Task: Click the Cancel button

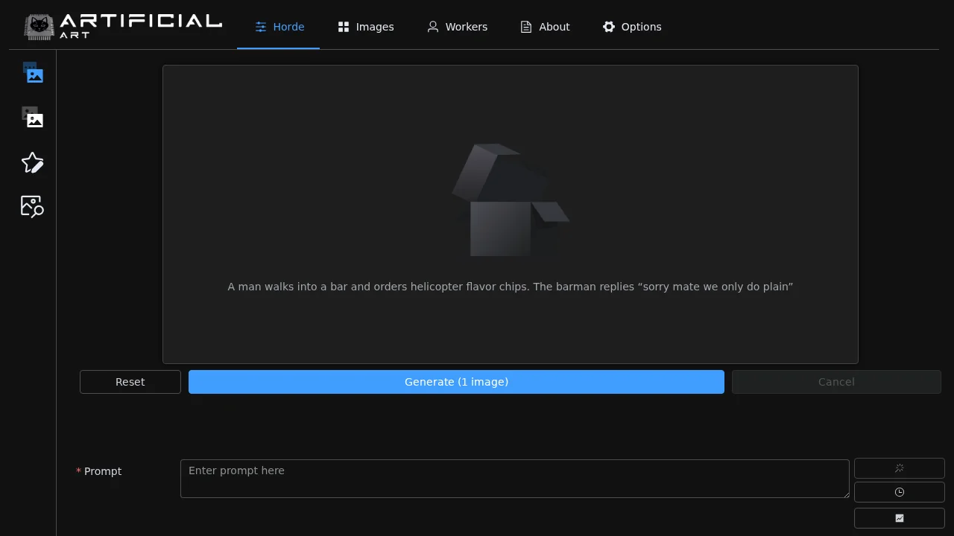Action: coord(836,381)
